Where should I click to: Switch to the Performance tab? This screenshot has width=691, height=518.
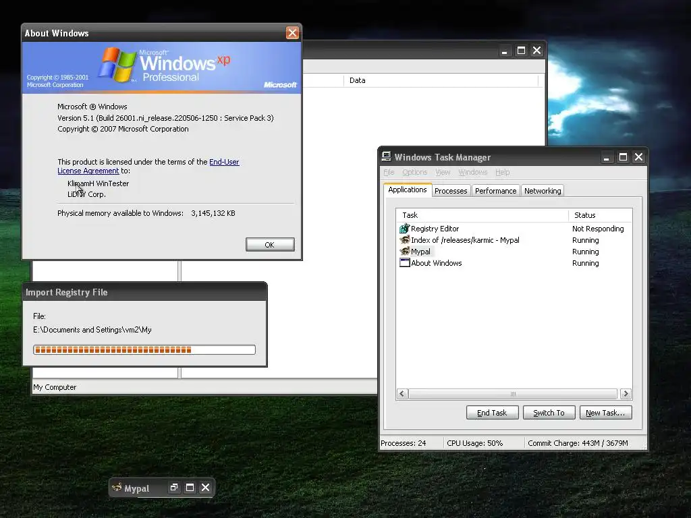click(x=496, y=191)
